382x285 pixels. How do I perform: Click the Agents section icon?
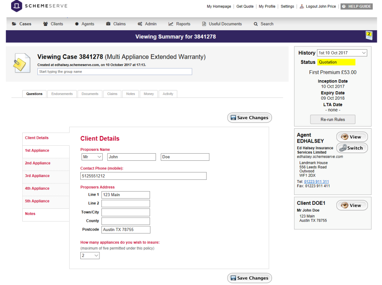(x=77, y=24)
